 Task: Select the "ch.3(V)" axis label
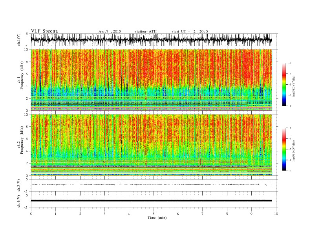tap(19, 185)
